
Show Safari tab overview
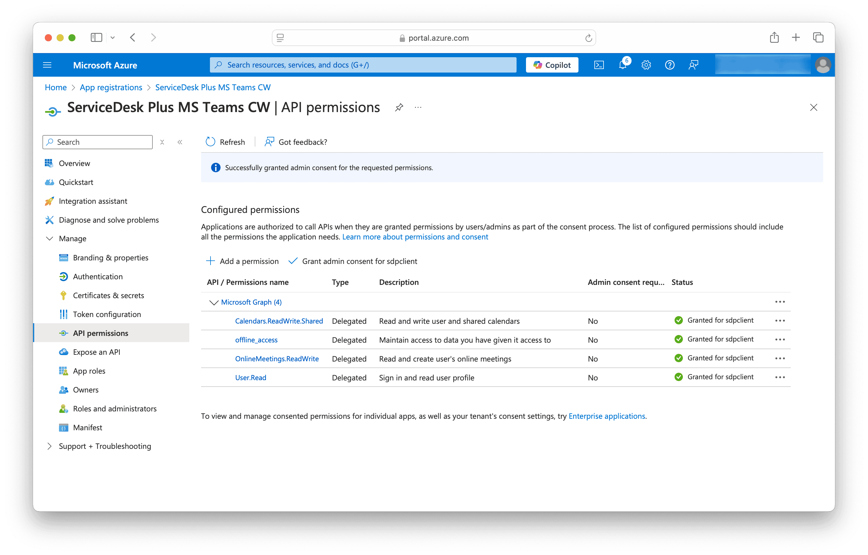[818, 37]
